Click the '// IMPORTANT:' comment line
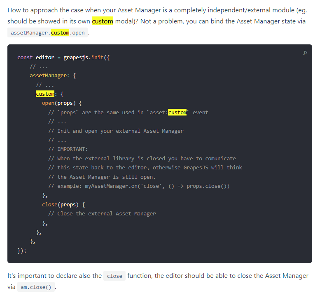Screen dimensions: 315x298 coord(68,149)
